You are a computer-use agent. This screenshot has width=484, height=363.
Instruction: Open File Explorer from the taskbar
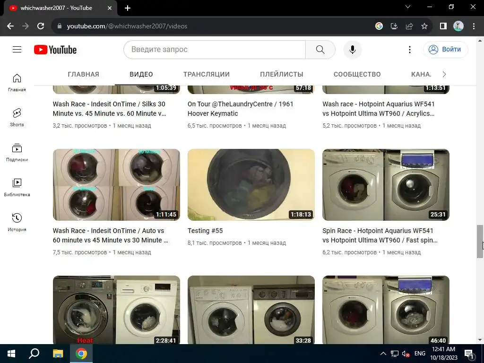point(58,354)
